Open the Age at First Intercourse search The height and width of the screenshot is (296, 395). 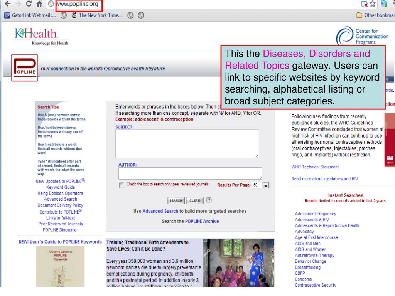pyautogui.click(x=316, y=237)
